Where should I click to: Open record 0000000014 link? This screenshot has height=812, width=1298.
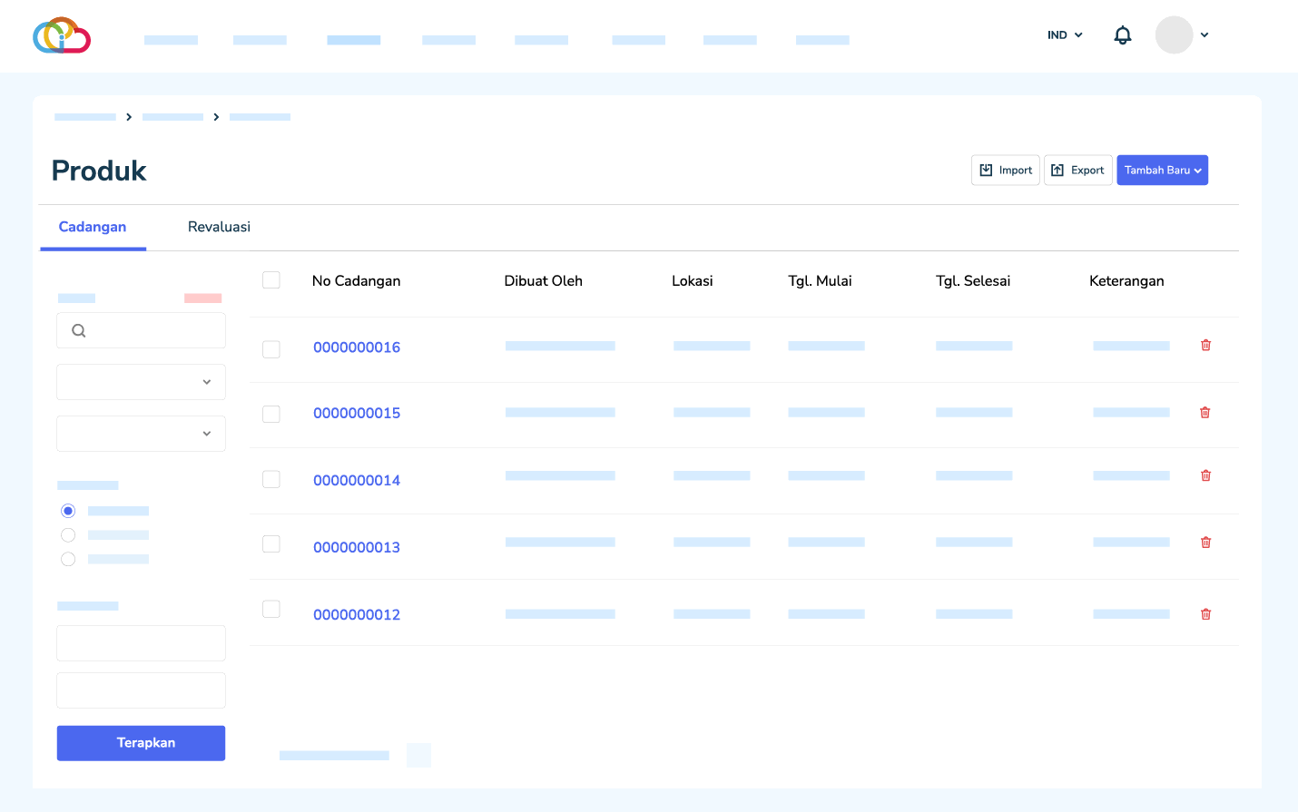coord(357,481)
